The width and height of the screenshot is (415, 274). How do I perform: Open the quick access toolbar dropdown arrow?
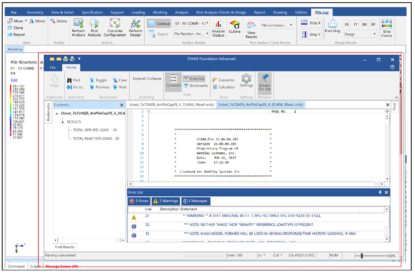point(79,59)
